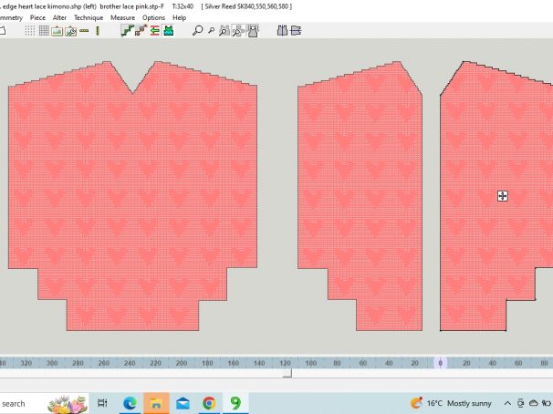Screen dimensions: 553x414
Task: Click the red horizontal lines toolbar icon
Action: coord(154,30)
